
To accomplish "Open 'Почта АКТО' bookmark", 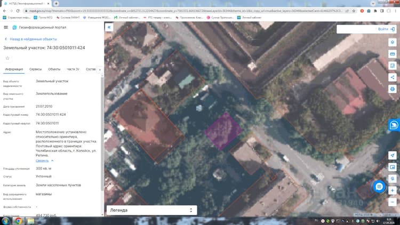I will [43, 18].
